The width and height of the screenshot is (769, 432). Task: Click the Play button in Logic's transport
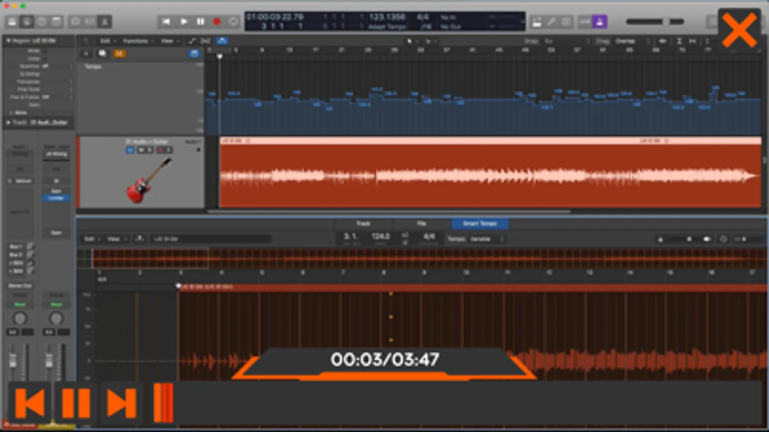point(184,22)
